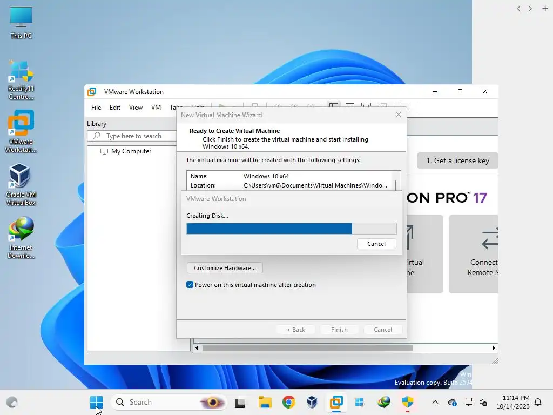Click the Windows Start button
The height and width of the screenshot is (415, 553).
coord(96,402)
